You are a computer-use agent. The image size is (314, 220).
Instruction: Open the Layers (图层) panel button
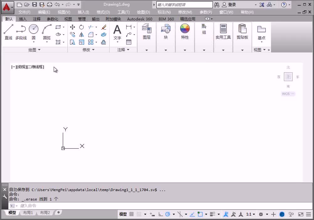[147, 32]
